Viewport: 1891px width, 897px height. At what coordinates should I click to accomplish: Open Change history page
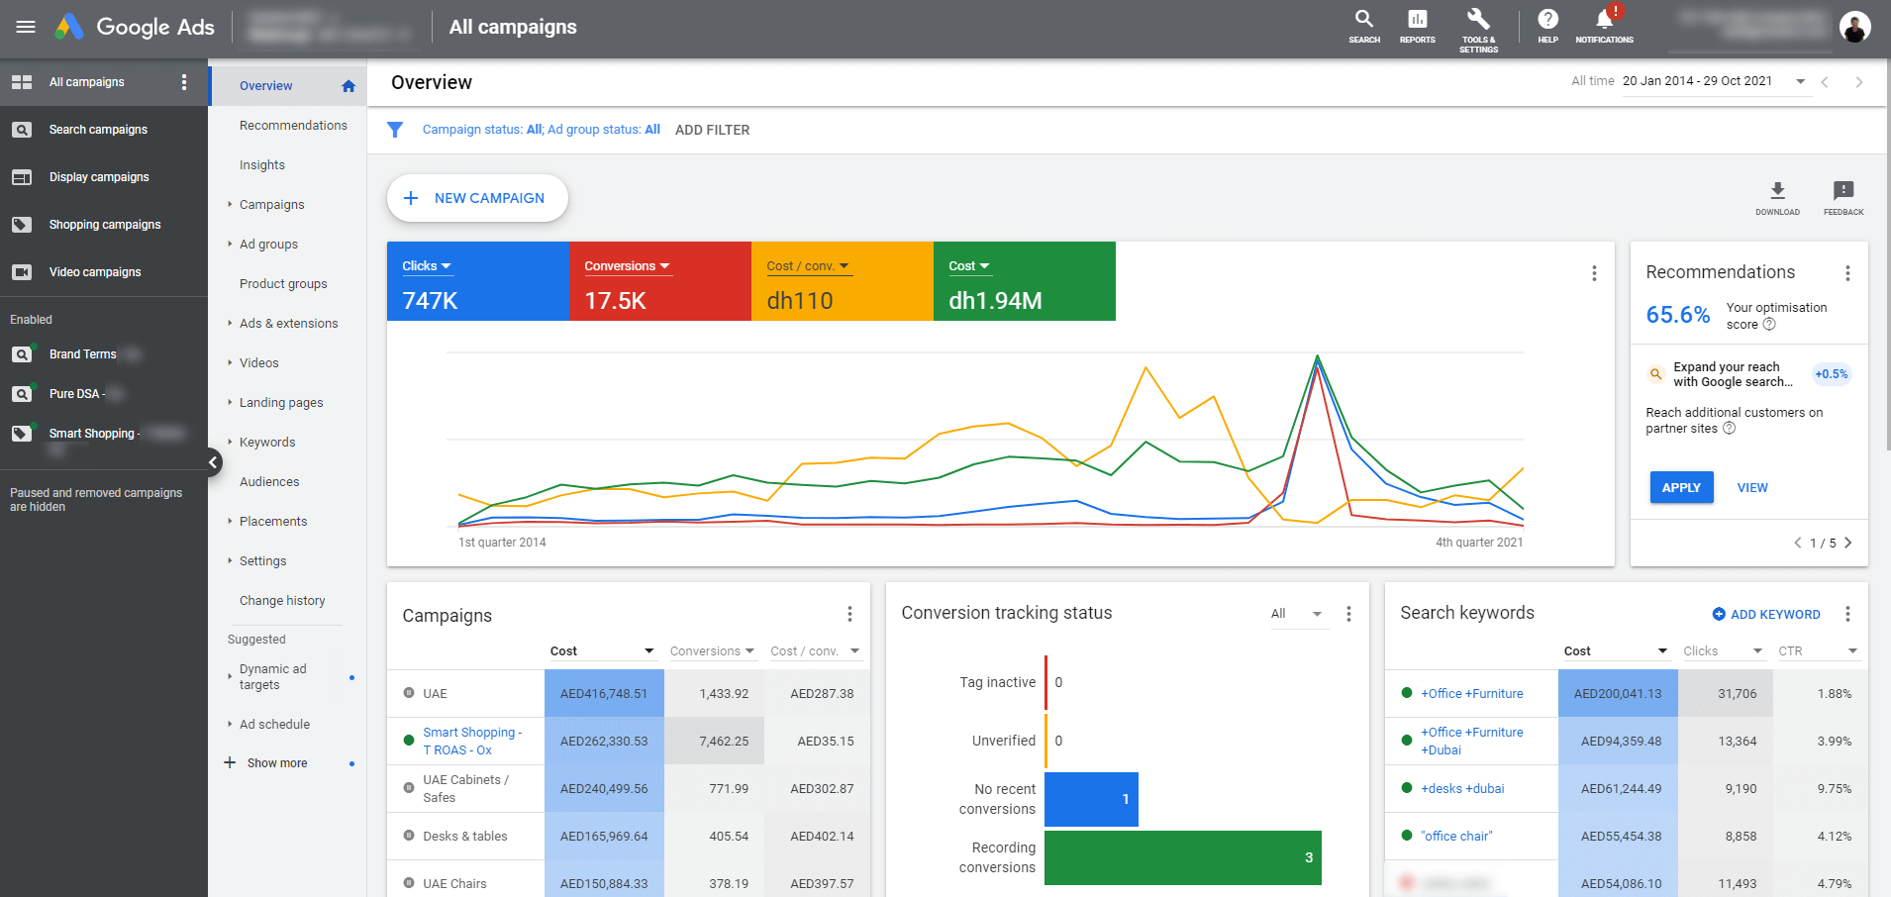tap(282, 601)
